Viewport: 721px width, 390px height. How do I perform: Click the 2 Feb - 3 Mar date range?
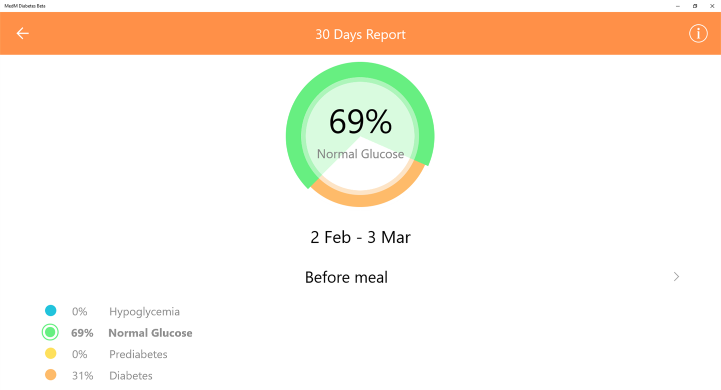pos(360,237)
